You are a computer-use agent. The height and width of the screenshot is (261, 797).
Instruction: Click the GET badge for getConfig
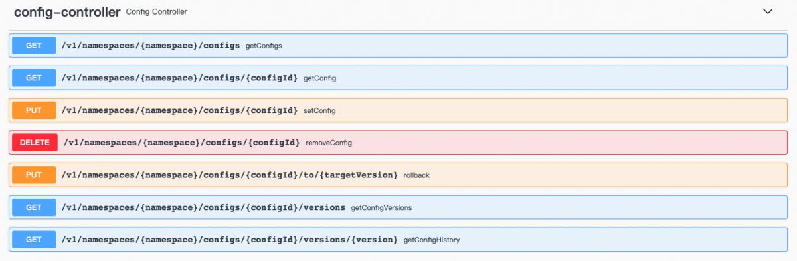(x=34, y=78)
